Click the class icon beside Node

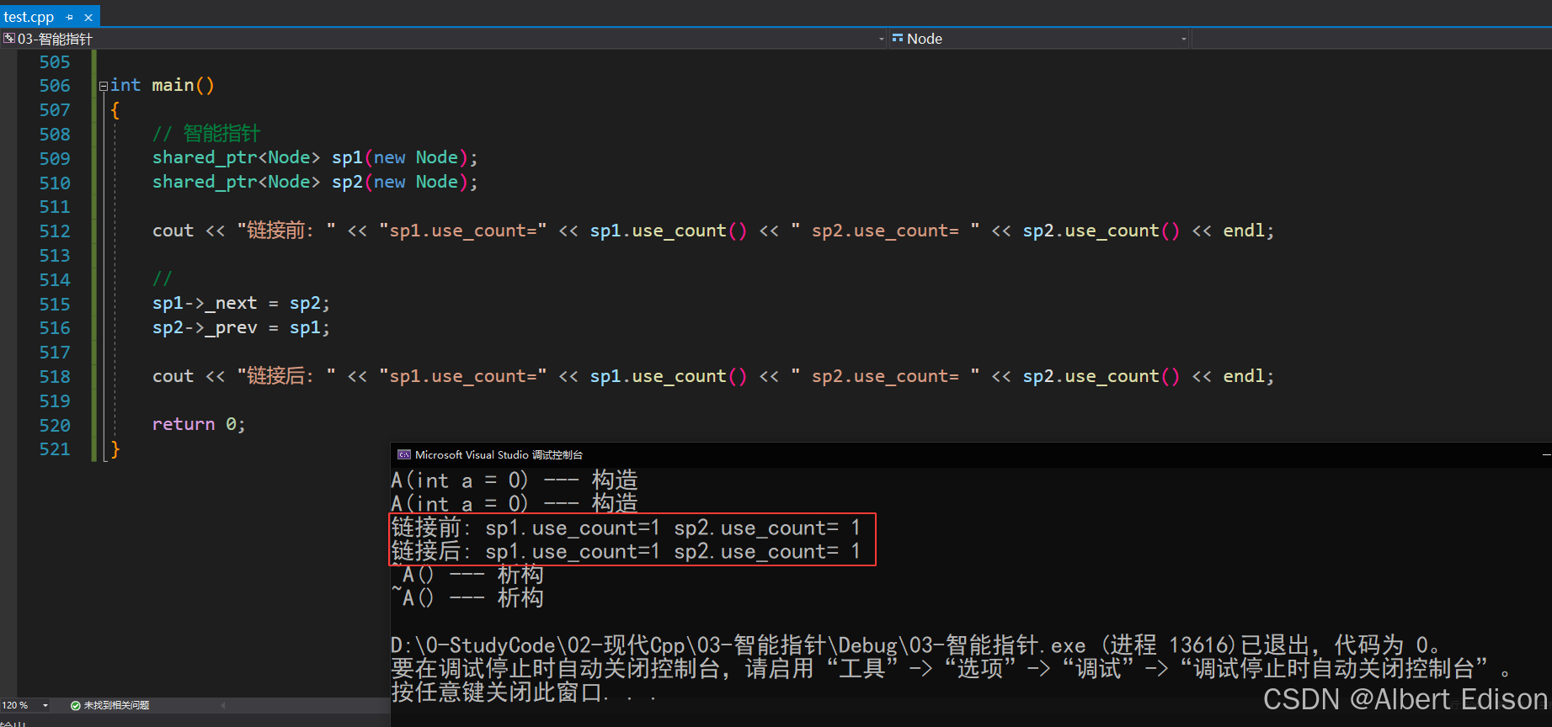point(898,38)
